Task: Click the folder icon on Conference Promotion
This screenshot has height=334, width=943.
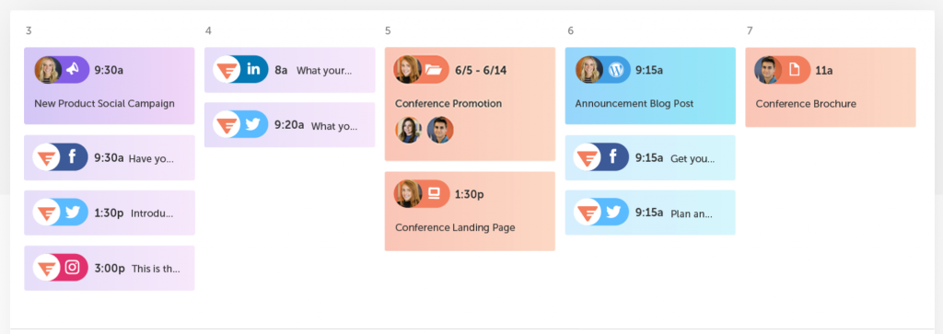Action: [x=434, y=70]
